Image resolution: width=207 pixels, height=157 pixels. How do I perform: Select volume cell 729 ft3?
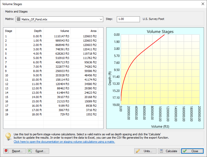[65, 114]
